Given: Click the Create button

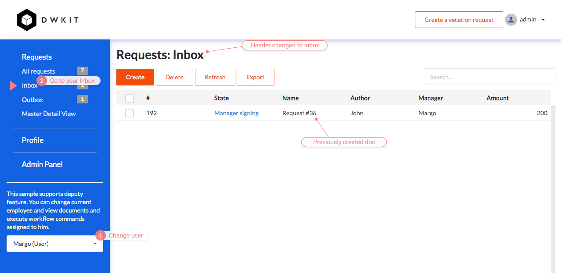Looking at the screenshot, I should pyautogui.click(x=135, y=77).
